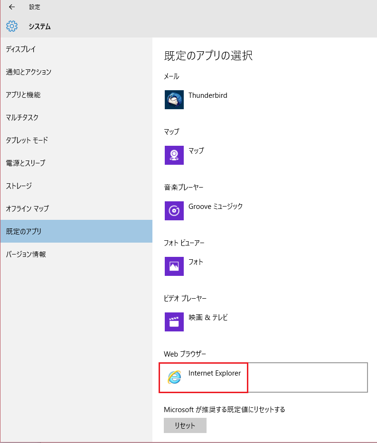
Task: Click the 設定 window title text
Action: (x=35, y=7)
